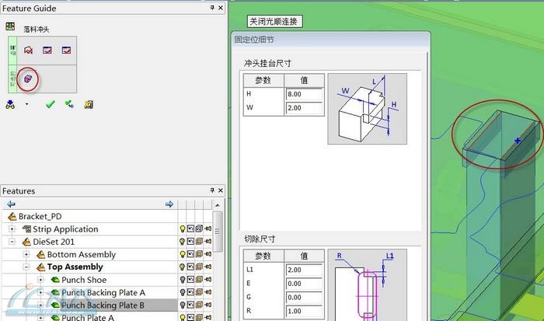Screen dimensions: 544x321
Task: Pin the Feature Guide panel
Action: point(211,8)
